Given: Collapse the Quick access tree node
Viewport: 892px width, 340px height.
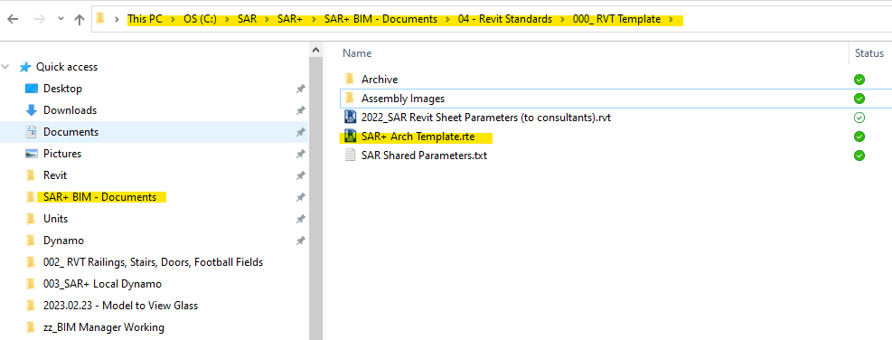Looking at the screenshot, I should (x=5, y=67).
